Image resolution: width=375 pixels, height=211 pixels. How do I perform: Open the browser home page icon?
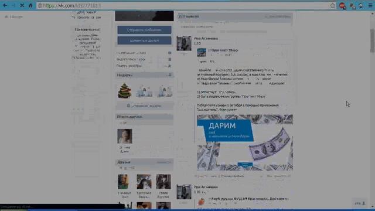[x=30, y=5]
